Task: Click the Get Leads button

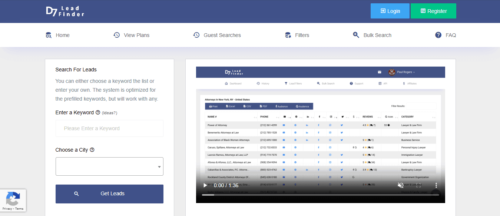Action: pyautogui.click(x=109, y=194)
